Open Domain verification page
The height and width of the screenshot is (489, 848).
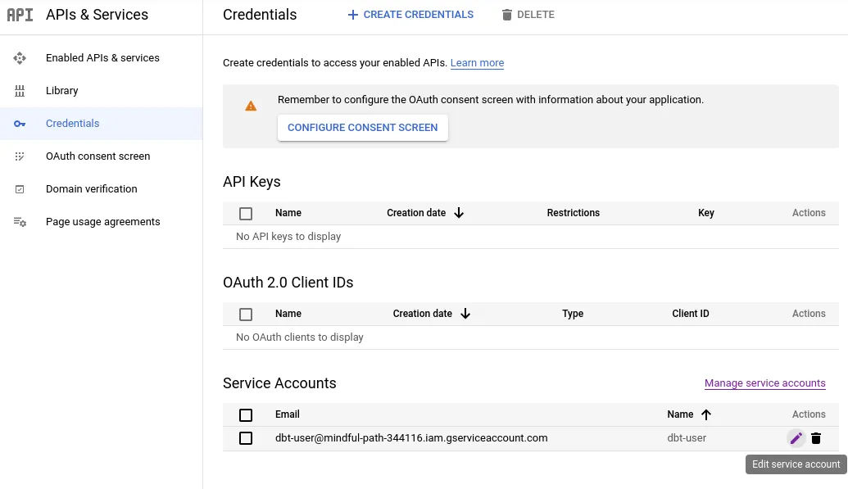tap(92, 189)
